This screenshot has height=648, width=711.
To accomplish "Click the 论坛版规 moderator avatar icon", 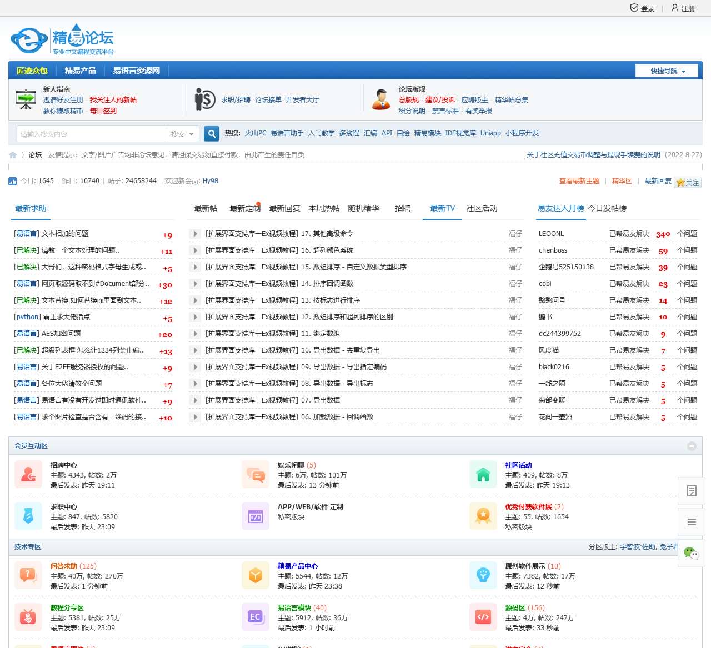I will click(x=381, y=99).
